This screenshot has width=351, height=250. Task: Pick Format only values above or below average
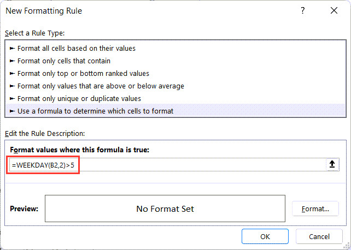[101, 86]
